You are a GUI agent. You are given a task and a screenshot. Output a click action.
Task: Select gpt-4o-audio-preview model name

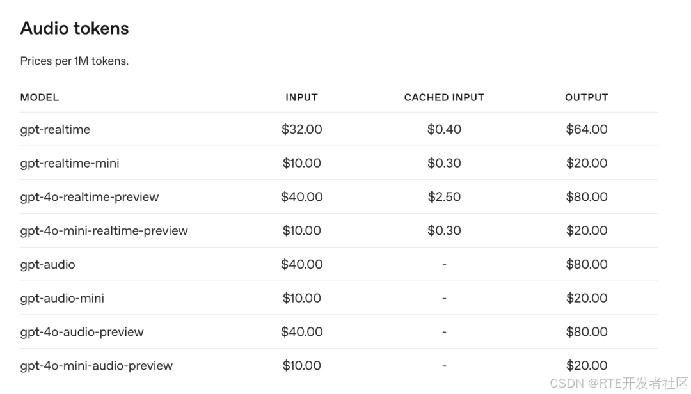[x=82, y=332]
